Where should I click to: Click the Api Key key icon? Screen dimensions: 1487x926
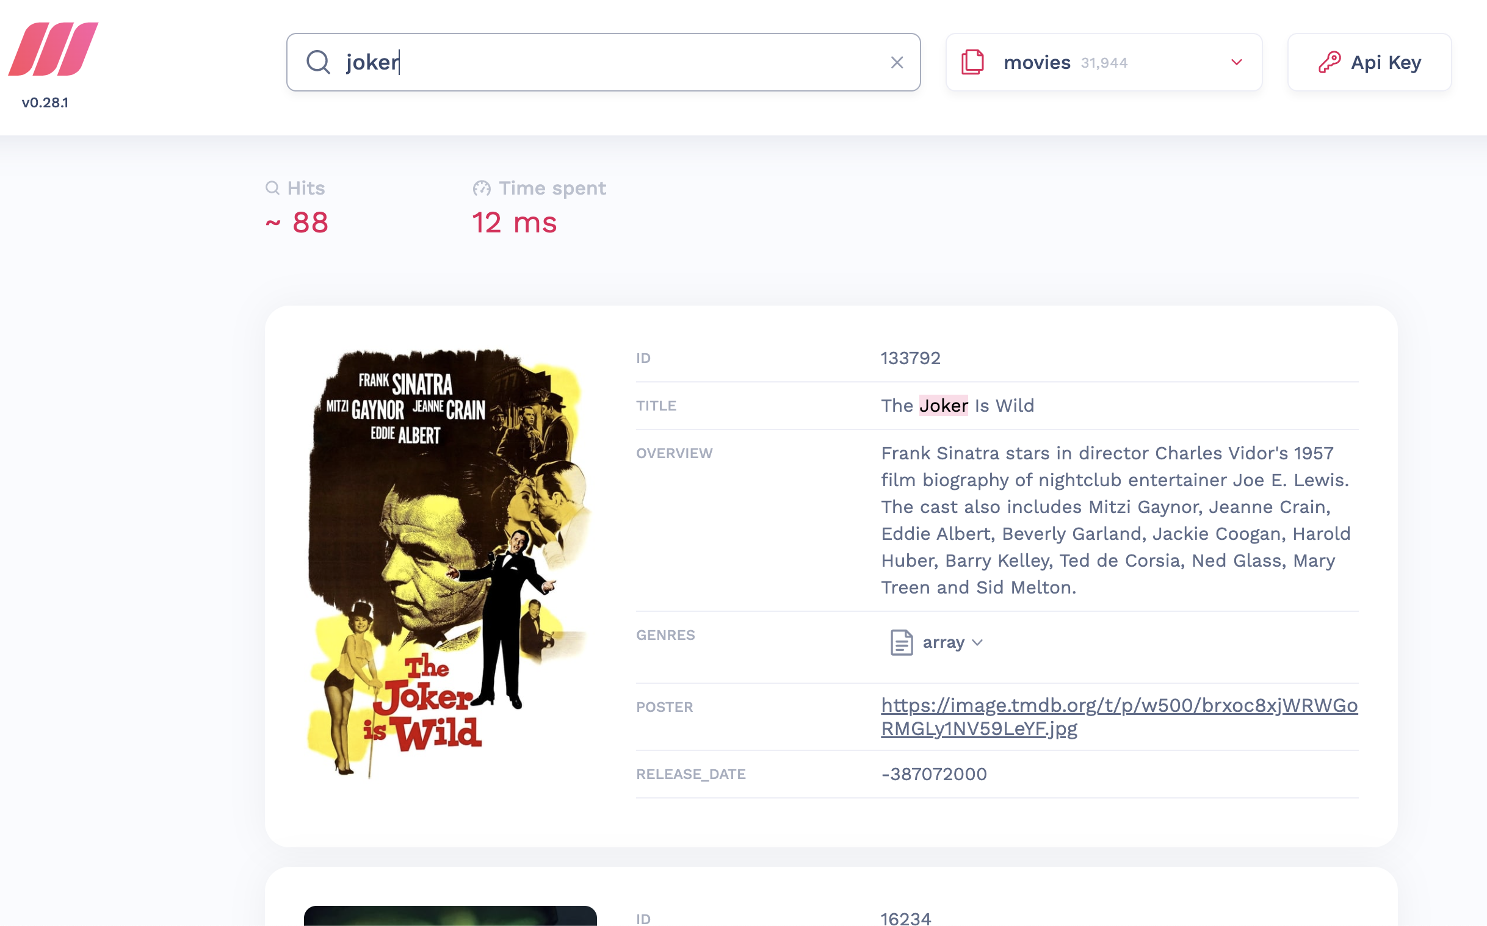(x=1329, y=62)
